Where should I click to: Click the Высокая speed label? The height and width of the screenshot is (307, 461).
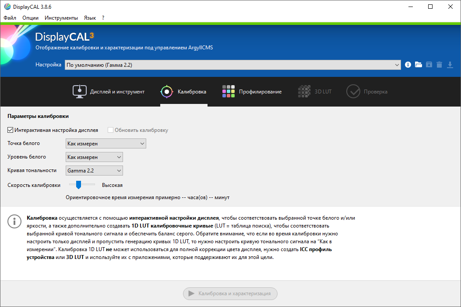pos(113,185)
